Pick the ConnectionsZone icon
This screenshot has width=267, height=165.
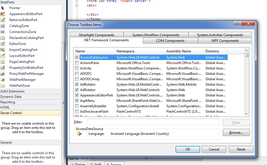[x=4, y=32]
